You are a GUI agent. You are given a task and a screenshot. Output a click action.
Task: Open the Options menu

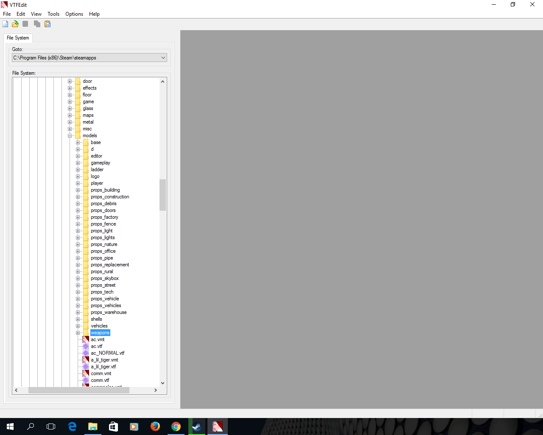(74, 14)
